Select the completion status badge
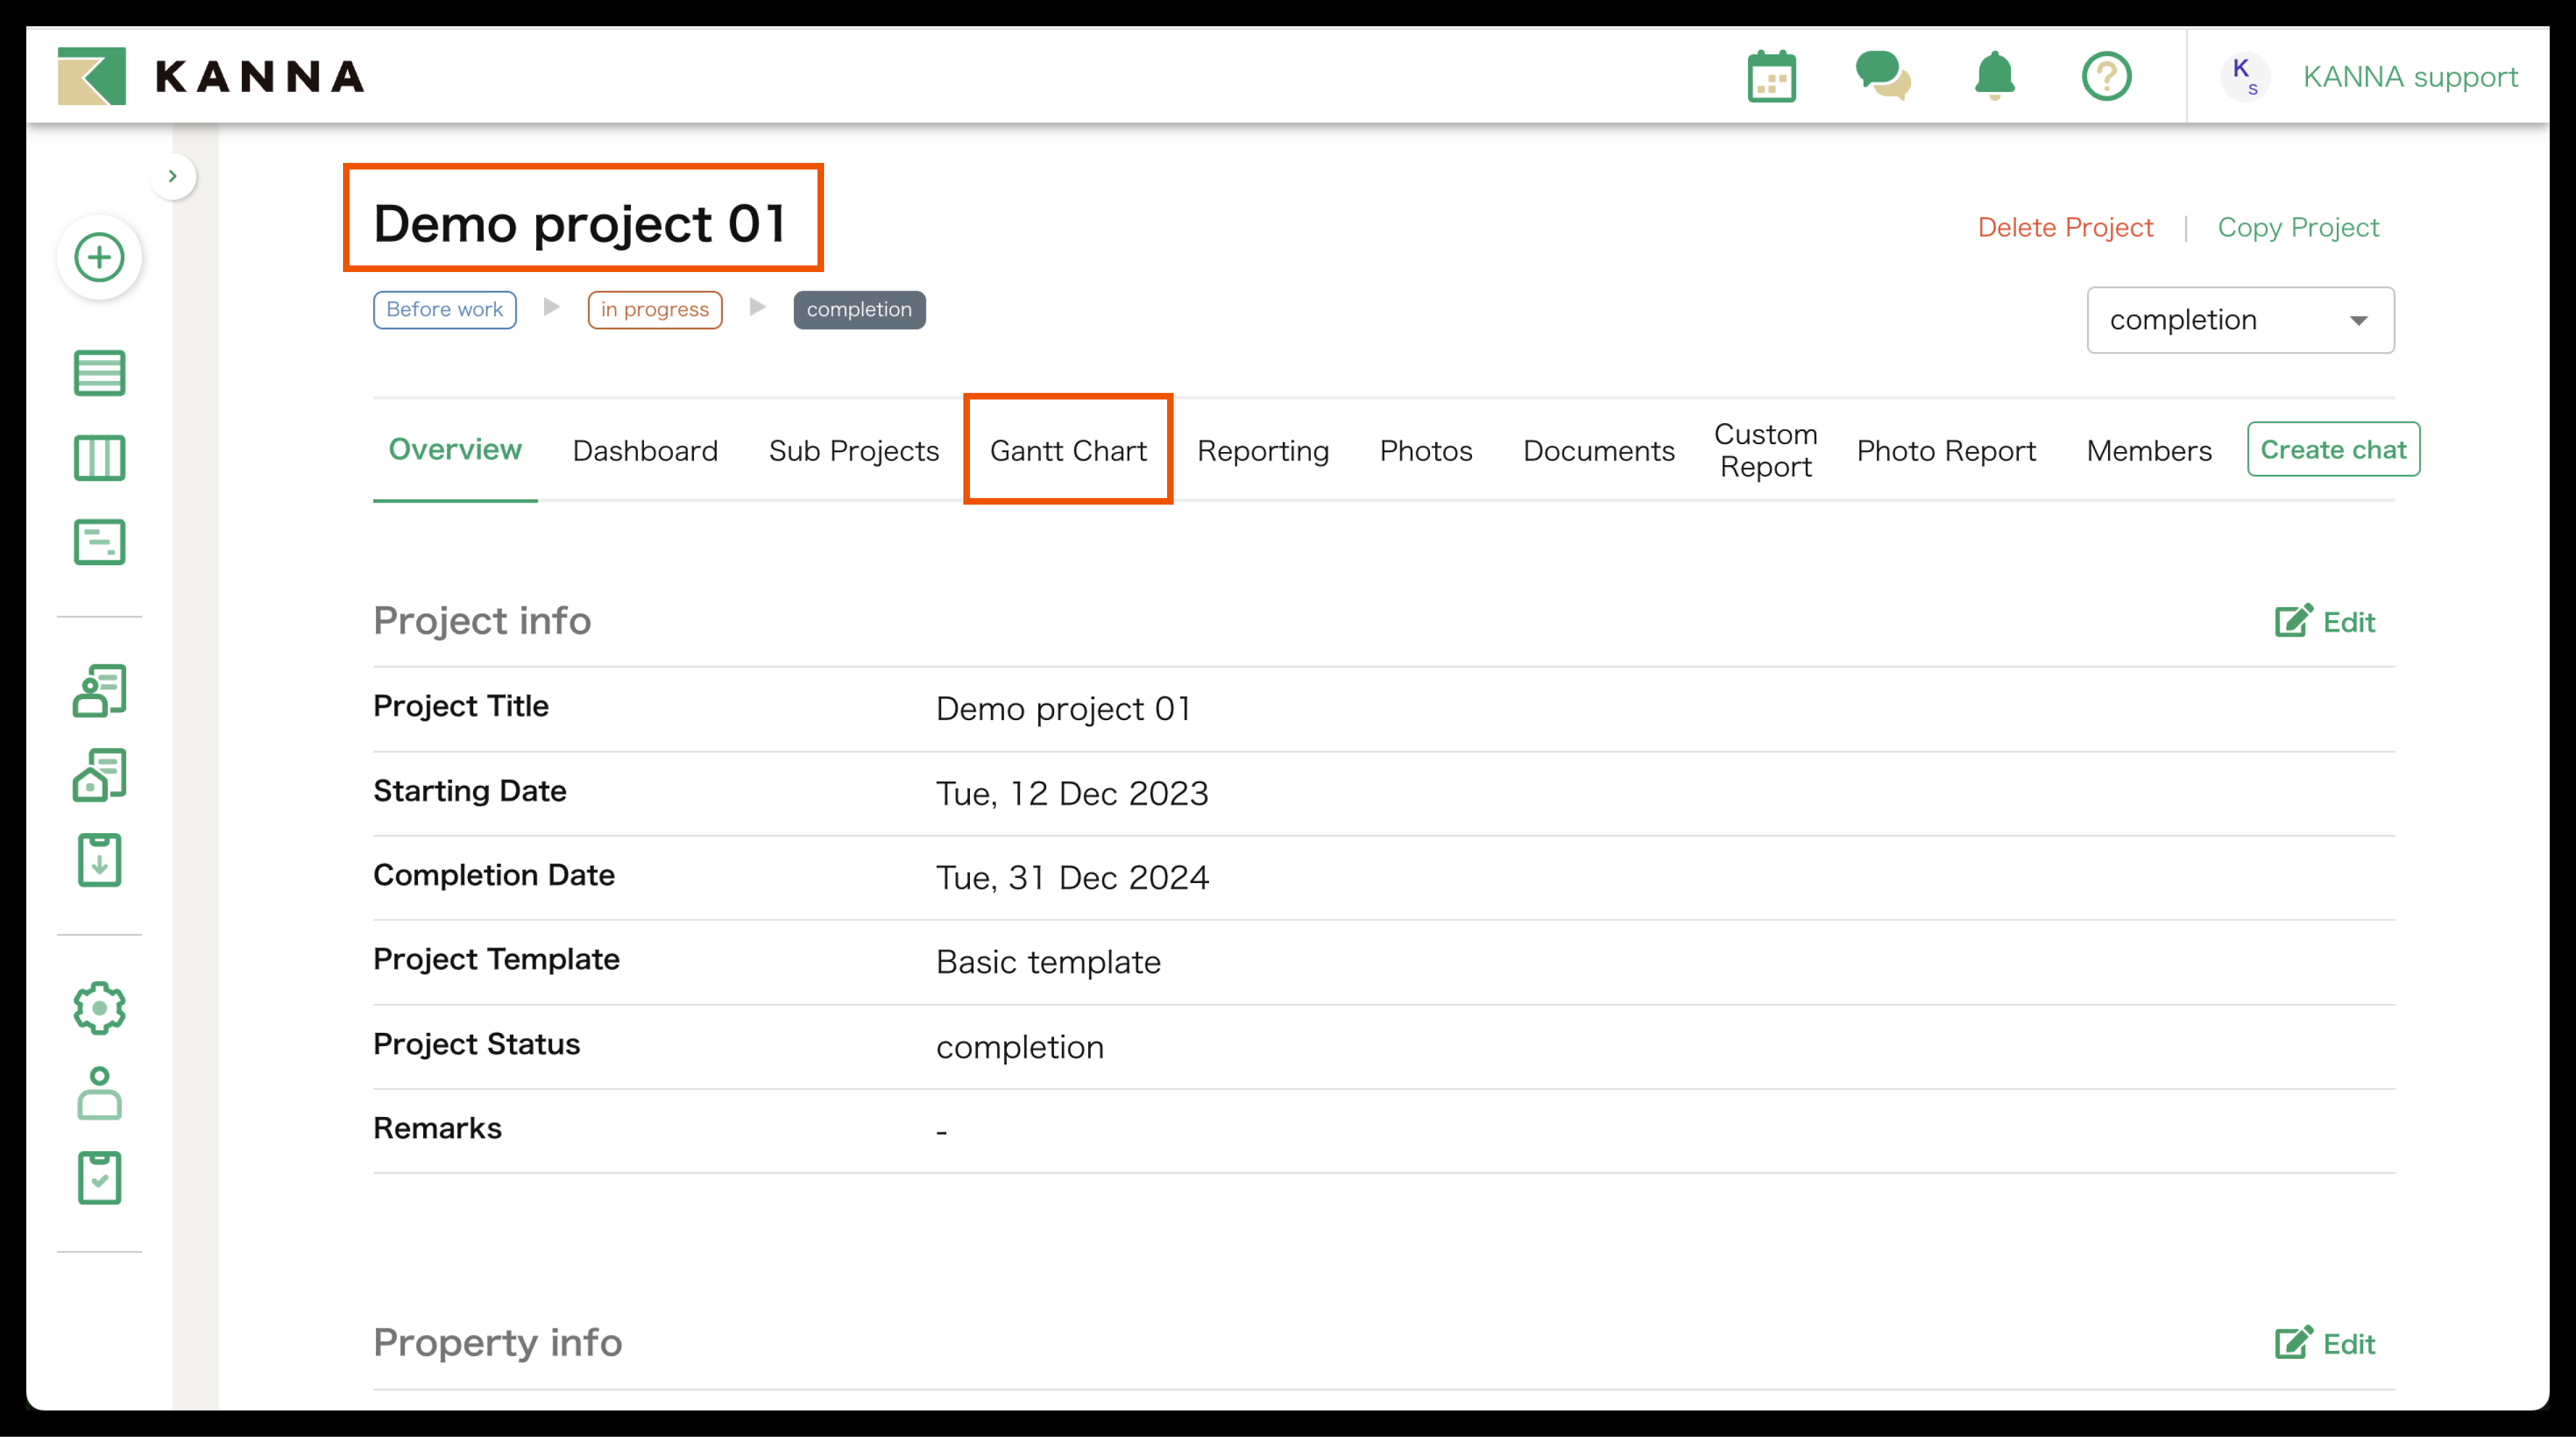This screenshot has height=1437, width=2576. 859,310
